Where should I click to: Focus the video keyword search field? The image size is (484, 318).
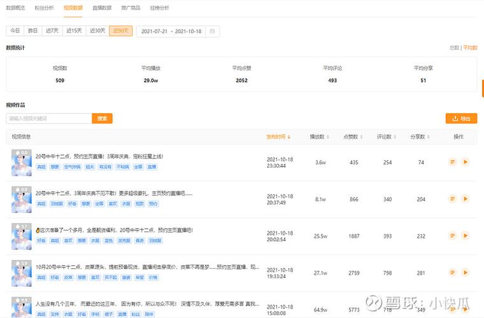[49, 118]
